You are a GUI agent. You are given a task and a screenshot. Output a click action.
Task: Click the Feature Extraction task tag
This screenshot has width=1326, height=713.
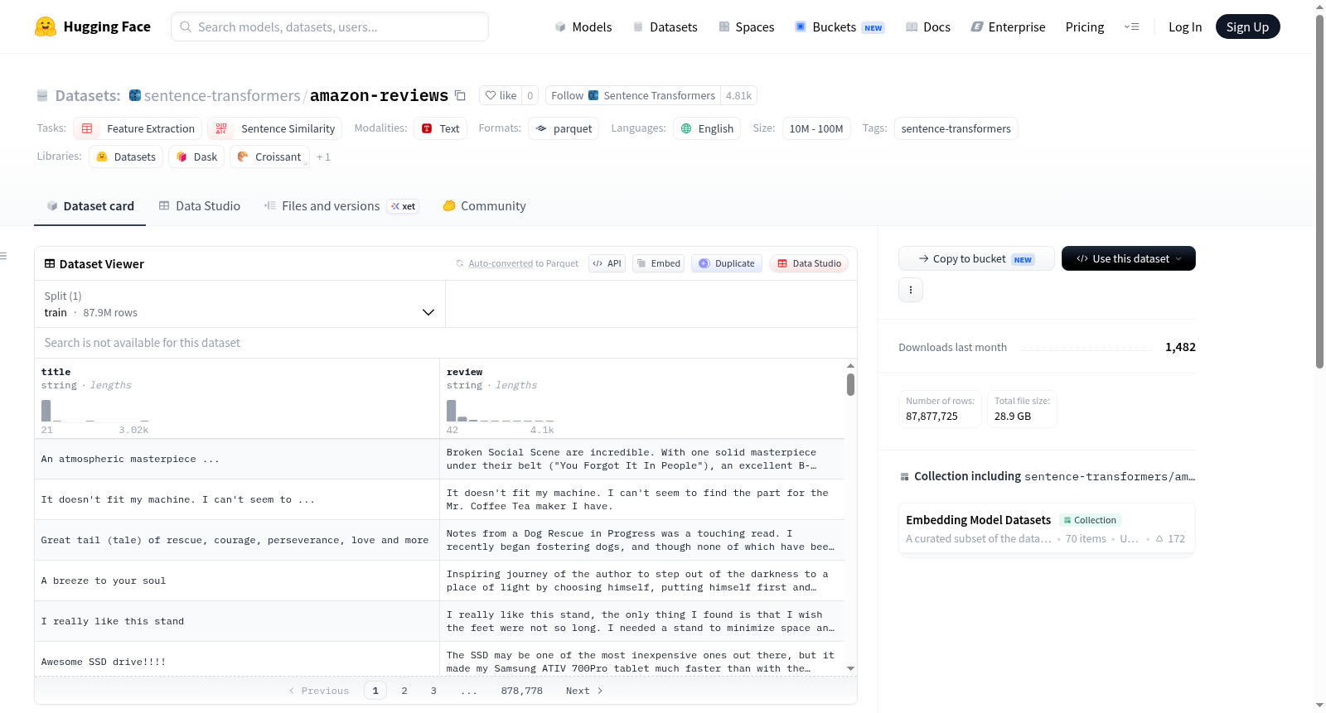(x=138, y=128)
